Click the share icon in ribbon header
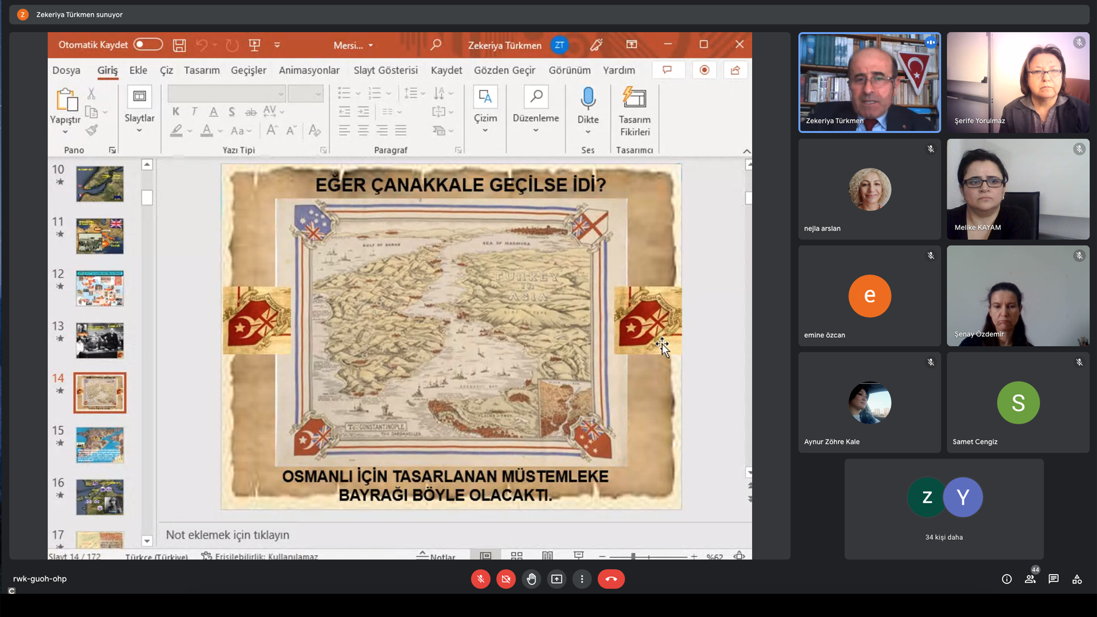1097x617 pixels. coord(735,70)
